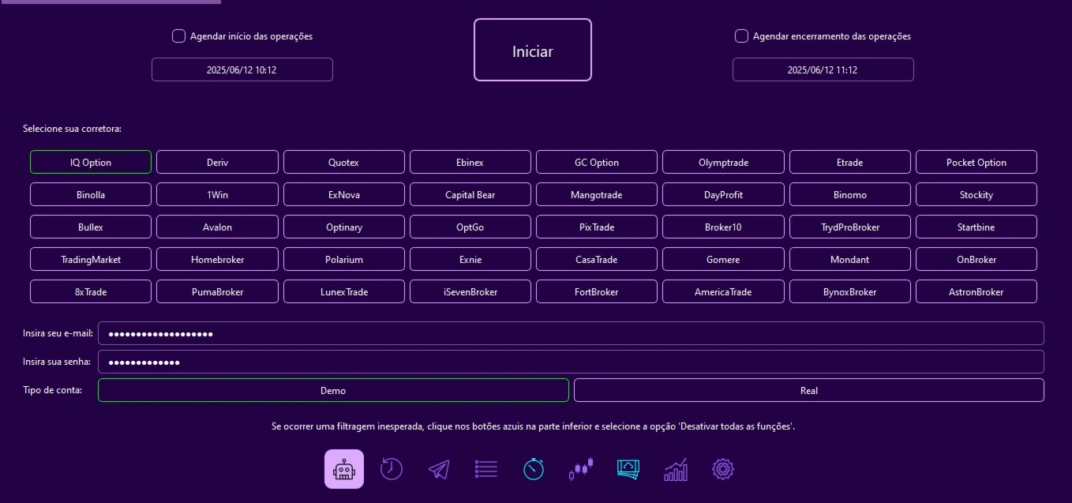
Task: Pick the ExNova broker
Action: point(344,194)
